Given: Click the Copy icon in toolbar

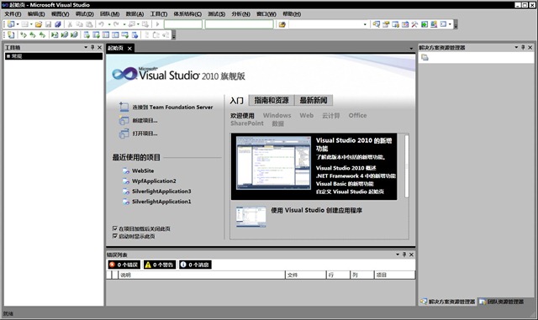Looking at the screenshot, I should coord(80,24).
